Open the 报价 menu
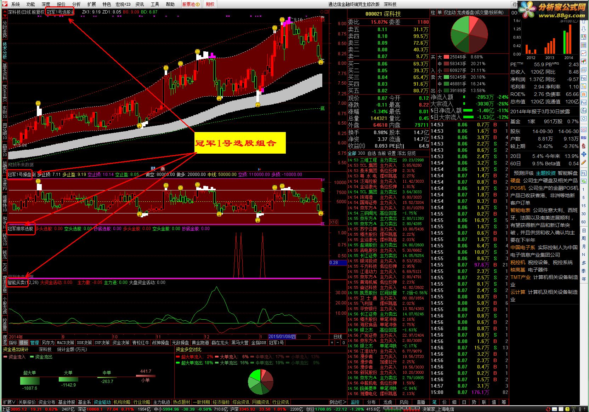 click(61, 4)
